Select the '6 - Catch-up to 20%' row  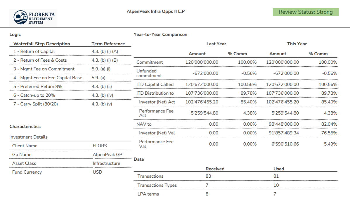(70, 95)
